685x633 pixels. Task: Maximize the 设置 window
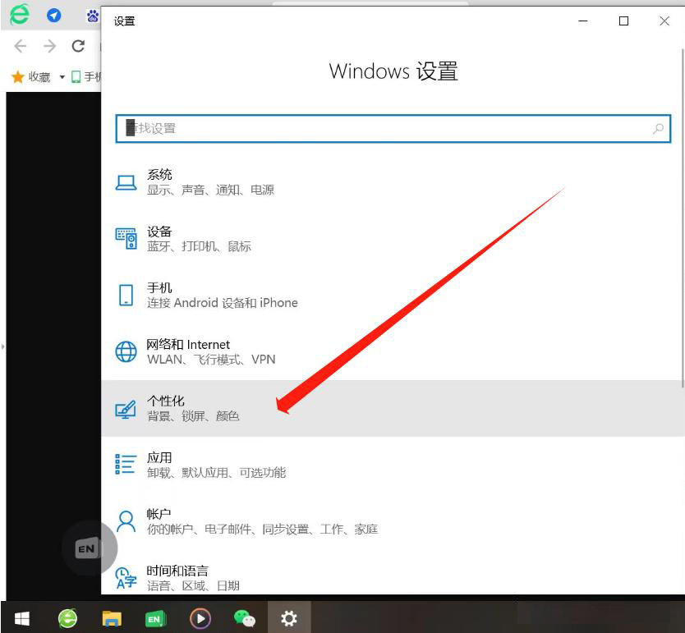tap(624, 21)
